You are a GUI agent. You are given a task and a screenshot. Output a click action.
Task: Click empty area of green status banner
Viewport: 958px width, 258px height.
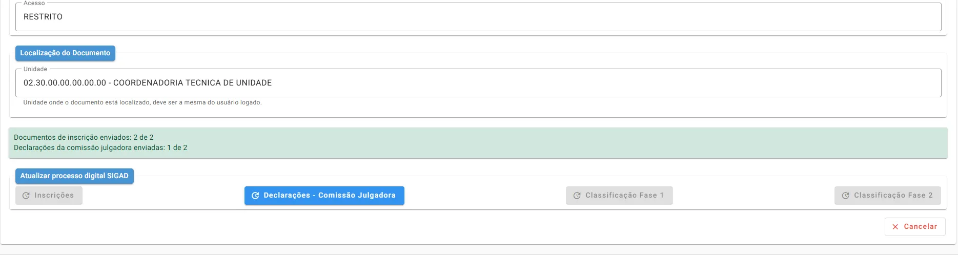(564, 143)
